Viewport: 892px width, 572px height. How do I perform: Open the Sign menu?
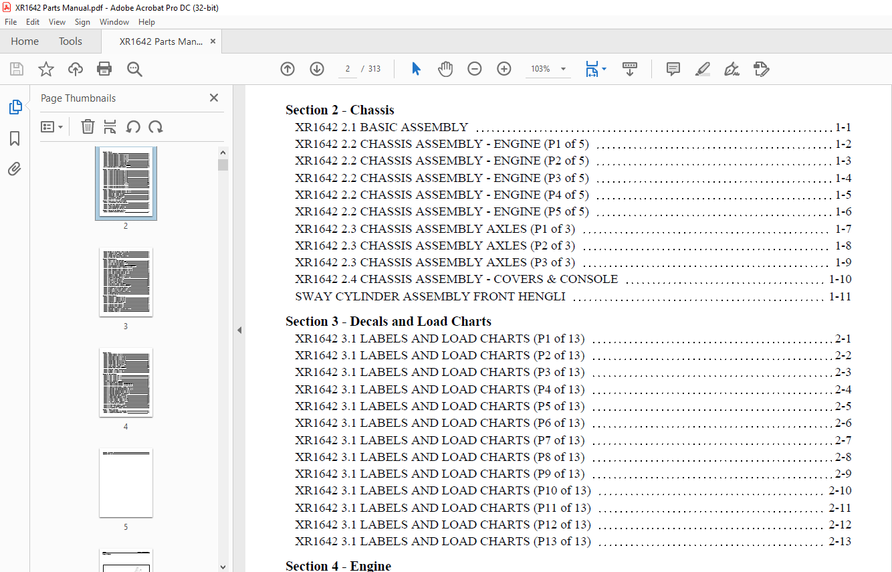[82, 22]
